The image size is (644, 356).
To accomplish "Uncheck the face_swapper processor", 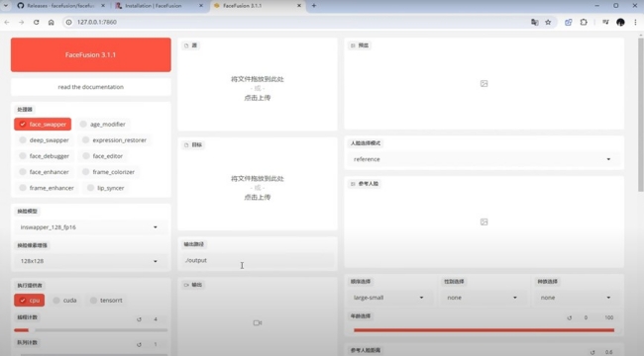I will tap(43, 124).
